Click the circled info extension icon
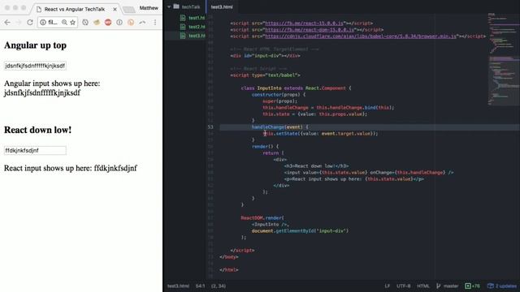This screenshot has height=292, width=520. [119, 22]
